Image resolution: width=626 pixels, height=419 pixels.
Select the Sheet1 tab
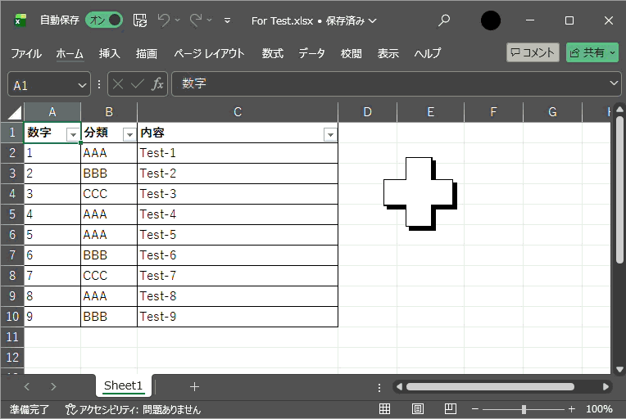124,385
